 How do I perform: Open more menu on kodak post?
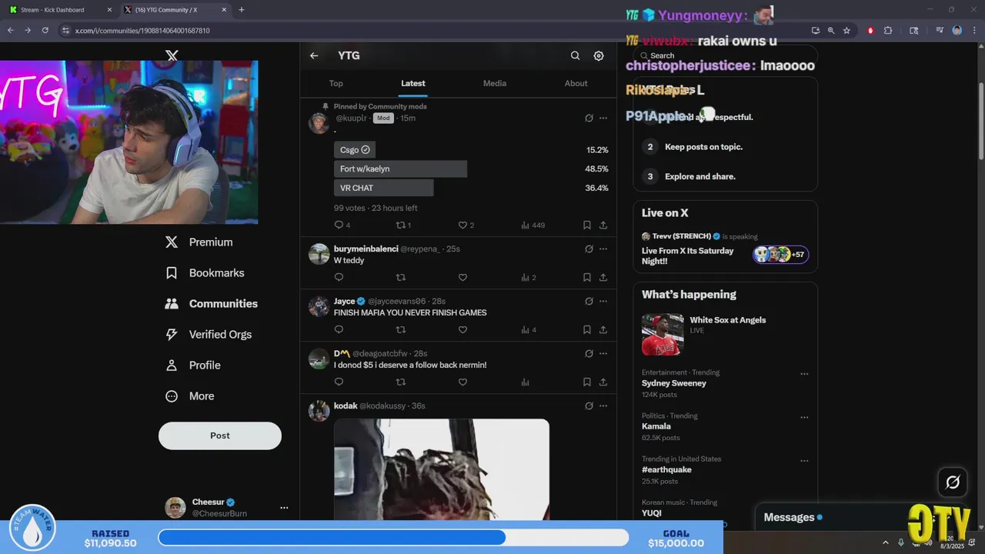coord(603,405)
